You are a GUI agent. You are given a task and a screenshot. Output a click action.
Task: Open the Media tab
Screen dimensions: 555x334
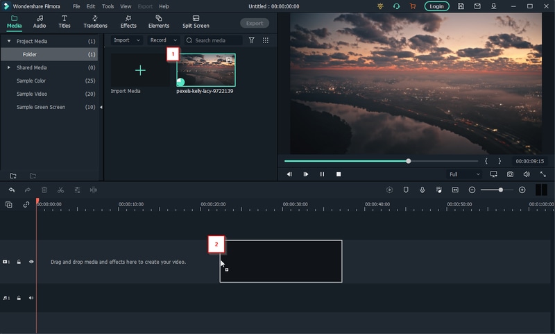point(14,22)
